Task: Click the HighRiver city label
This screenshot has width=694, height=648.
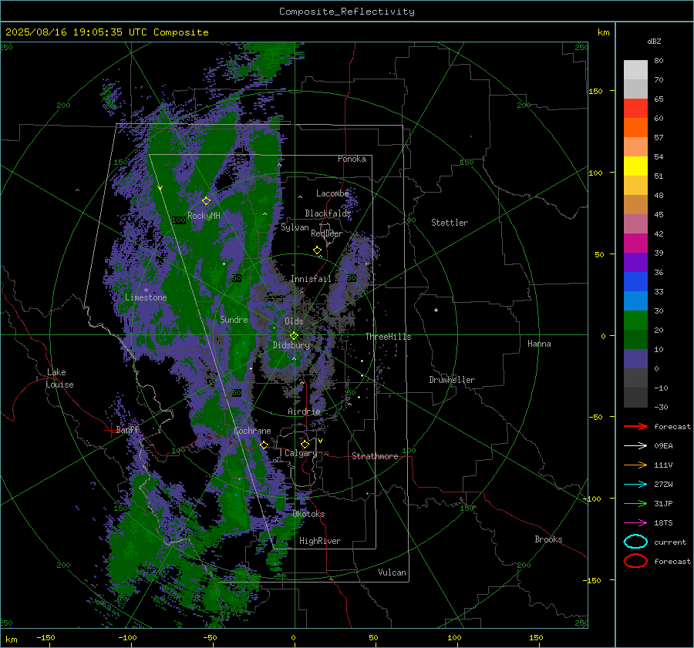Action: (320, 541)
